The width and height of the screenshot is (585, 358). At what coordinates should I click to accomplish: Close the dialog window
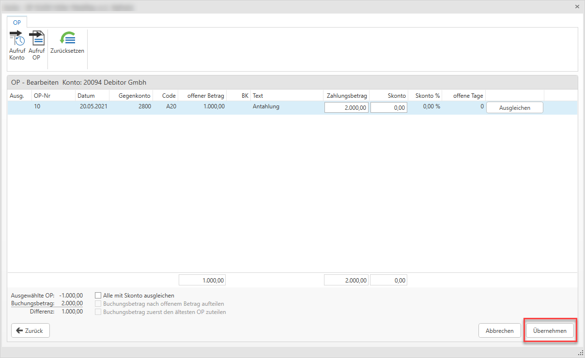(x=577, y=7)
